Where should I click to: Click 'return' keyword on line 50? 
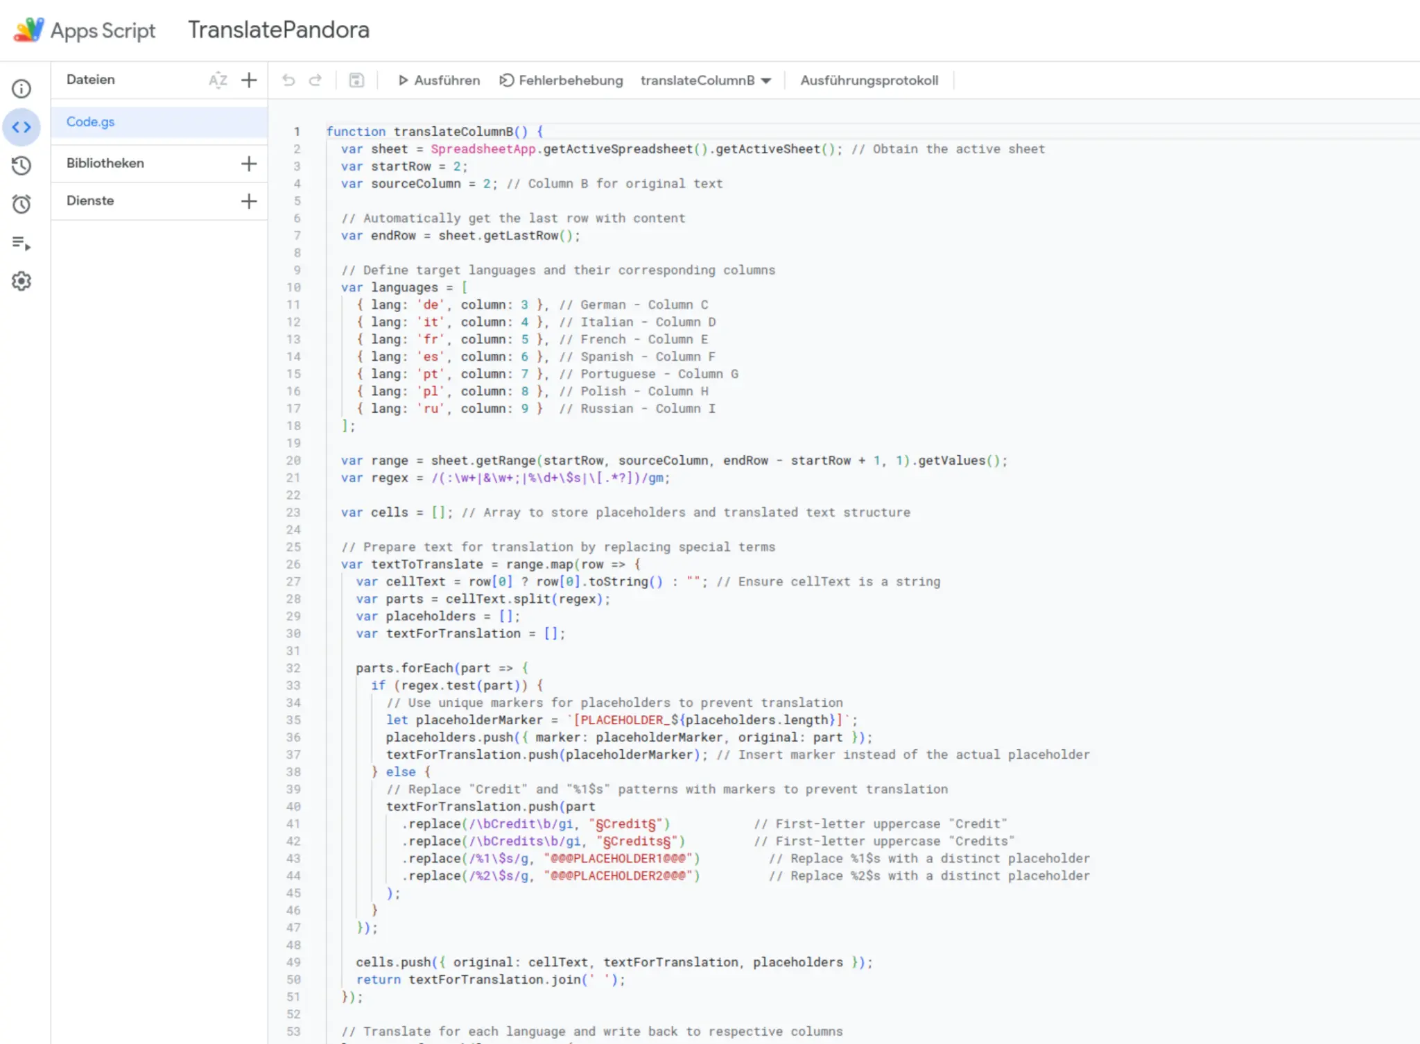(379, 980)
